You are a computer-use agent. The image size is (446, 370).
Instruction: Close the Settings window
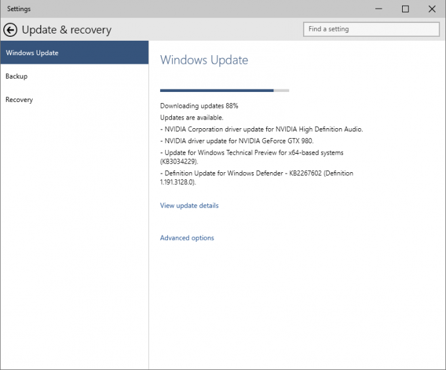432,9
